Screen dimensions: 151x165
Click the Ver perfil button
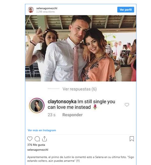click(x=126, y=10)
